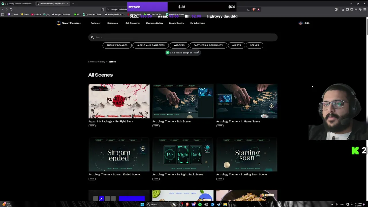Open the Japan Ink Be Right Back thumbnail
This screenshot has height=207, width=368.
119,101
